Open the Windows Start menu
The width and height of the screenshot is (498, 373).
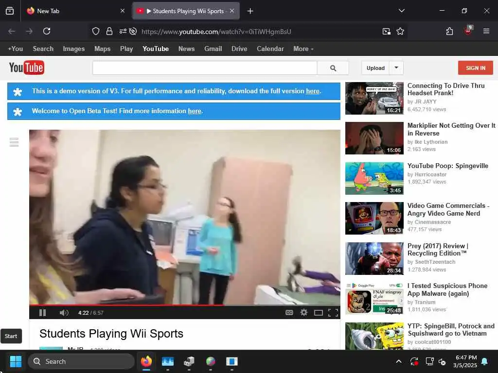coord(16,361)
